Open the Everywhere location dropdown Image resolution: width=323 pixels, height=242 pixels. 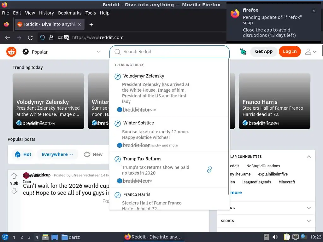point(57,154)
